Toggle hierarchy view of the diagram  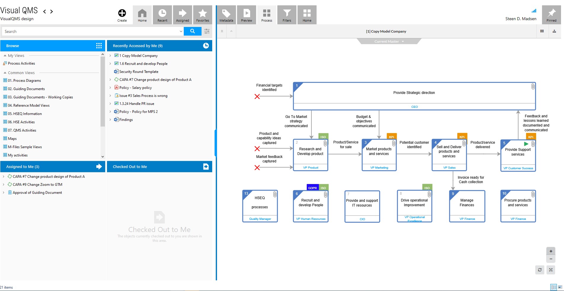pyautogui.click(x=554, y=31)
